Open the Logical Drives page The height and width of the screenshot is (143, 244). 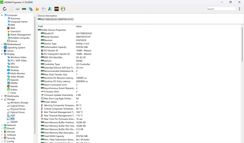(18, 106)
